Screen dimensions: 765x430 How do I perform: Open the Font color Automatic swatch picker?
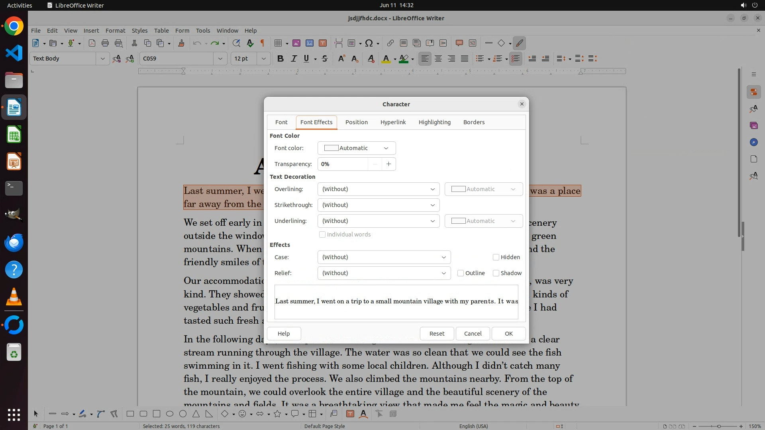tap(356, 148)
